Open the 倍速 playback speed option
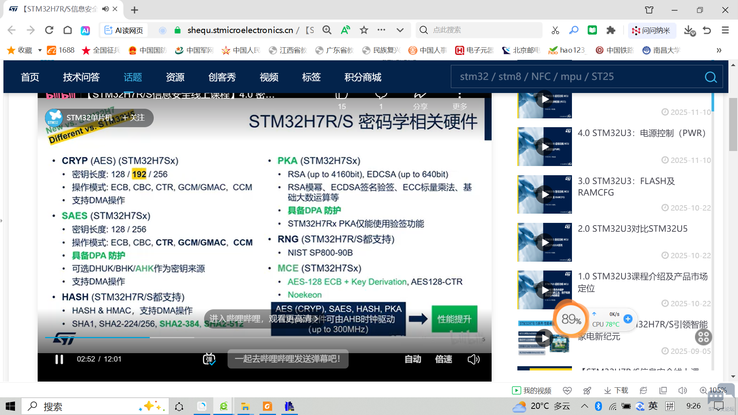 pyautogui.click(x=443, y=359)
